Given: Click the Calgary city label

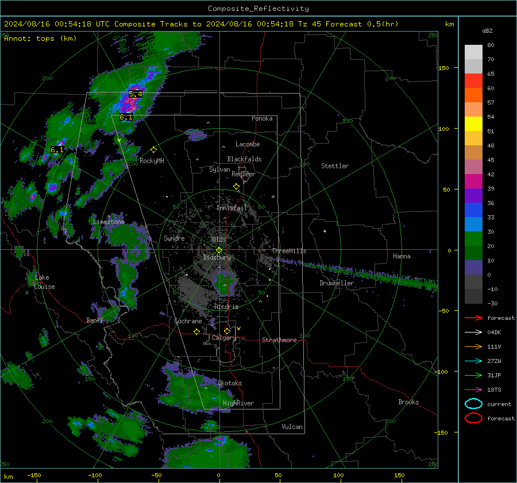Looking at the screenshot, I should click(x=224, y=338).
